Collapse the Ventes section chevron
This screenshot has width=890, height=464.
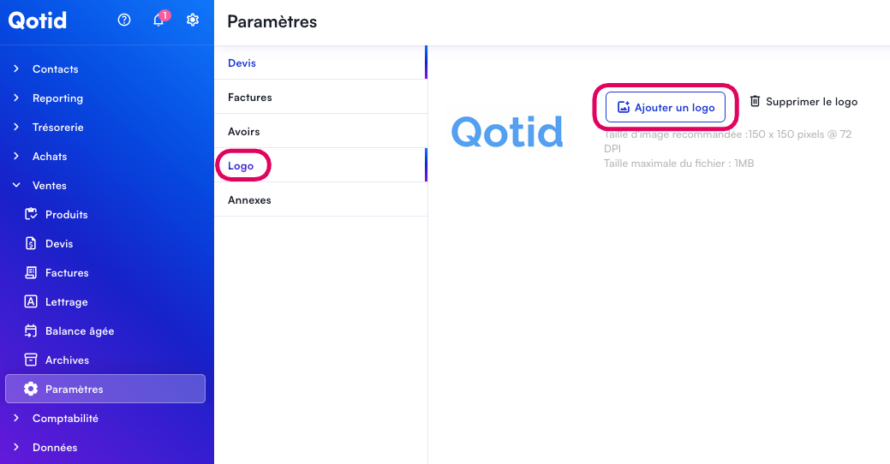[x=16, y=186]
